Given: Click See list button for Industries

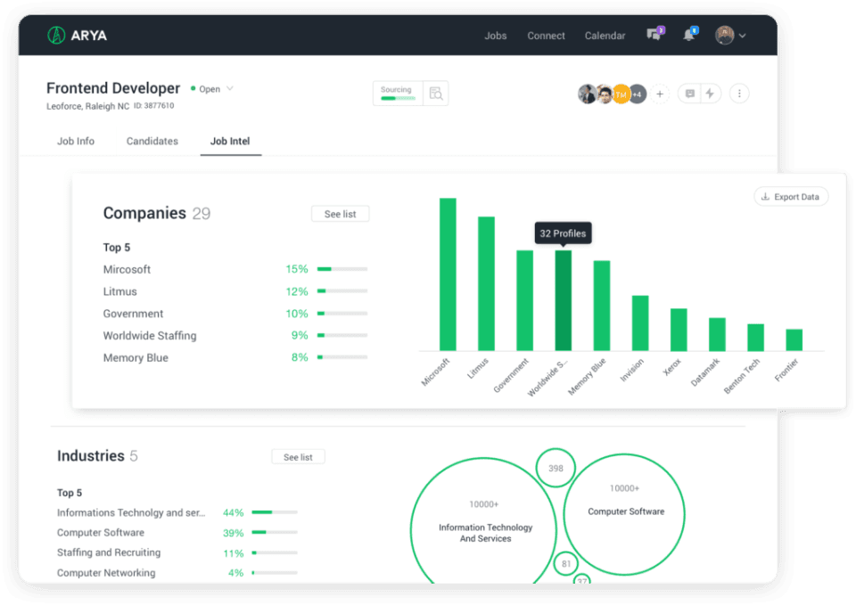Looking at the screenshot, I should point(298,457).
